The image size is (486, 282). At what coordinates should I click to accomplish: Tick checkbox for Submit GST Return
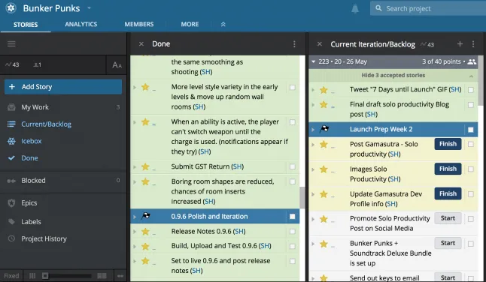pyautogui.click(x=293, y=166)
